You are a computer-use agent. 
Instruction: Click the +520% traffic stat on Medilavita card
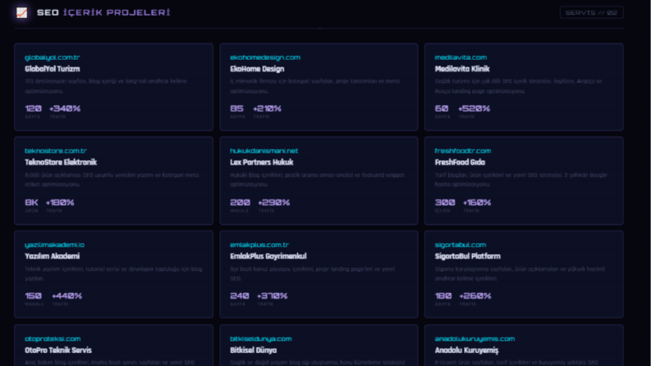point(474,108)
